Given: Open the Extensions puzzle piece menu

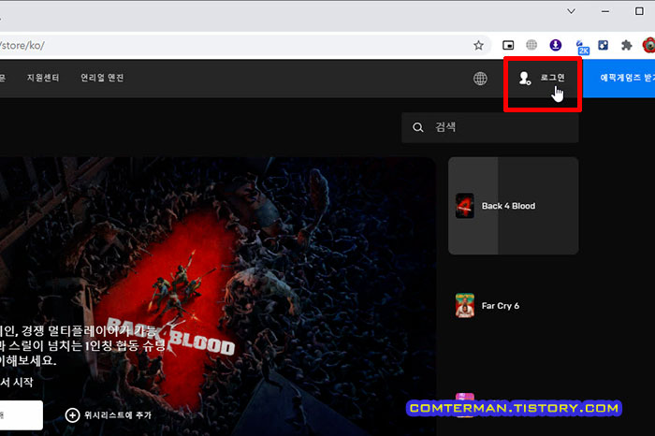Looking at the screenshot, I should [627, 45].
